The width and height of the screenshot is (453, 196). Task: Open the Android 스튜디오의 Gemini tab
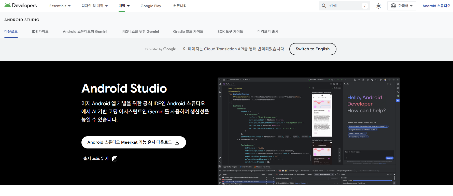pyautogui.click(x=85, y=32)
